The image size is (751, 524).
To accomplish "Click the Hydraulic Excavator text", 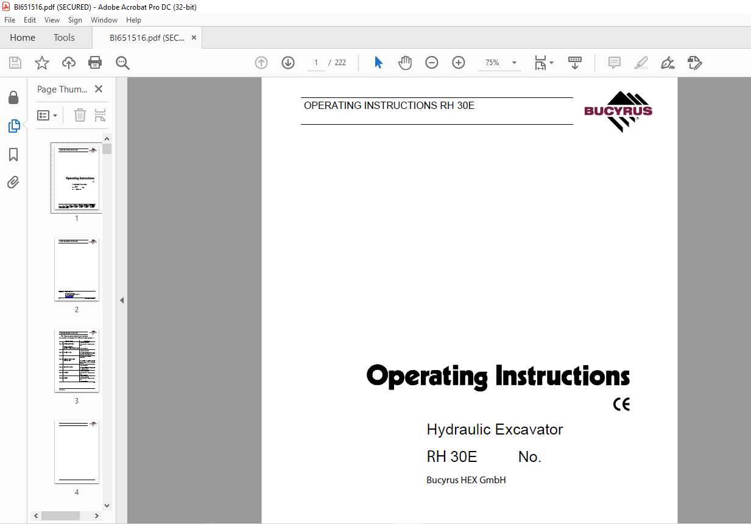I will point(495,430).
